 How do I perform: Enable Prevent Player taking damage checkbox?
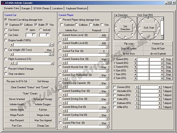60,20
